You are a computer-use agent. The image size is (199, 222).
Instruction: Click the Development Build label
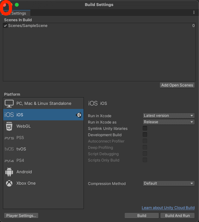(x=105, y=135)
